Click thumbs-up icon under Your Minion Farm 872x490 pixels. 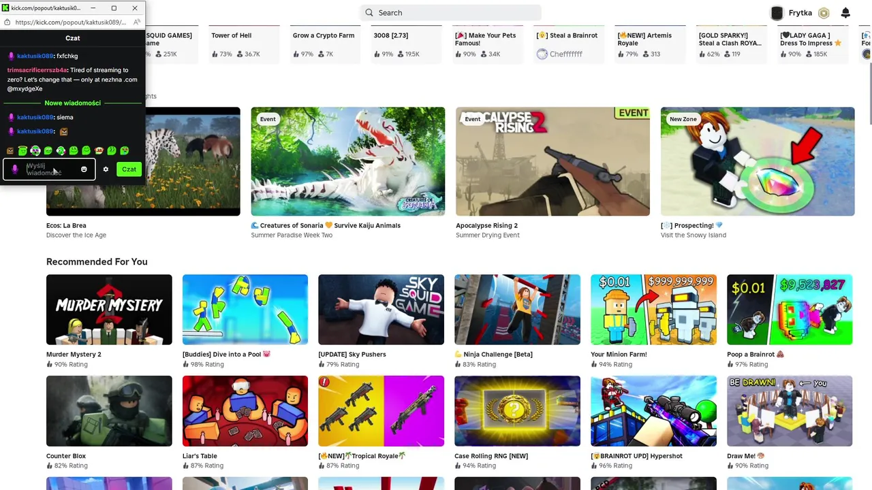click(x=594, y=364)
